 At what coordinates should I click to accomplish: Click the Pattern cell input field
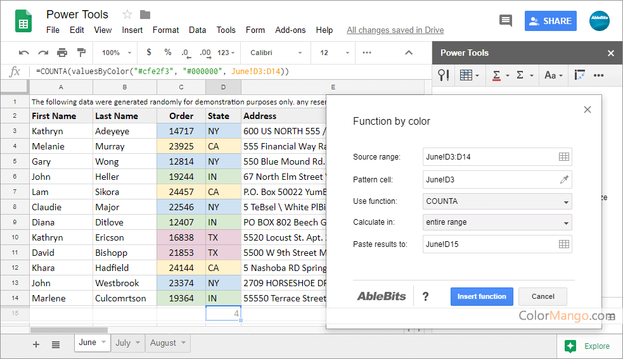point(497,180)
